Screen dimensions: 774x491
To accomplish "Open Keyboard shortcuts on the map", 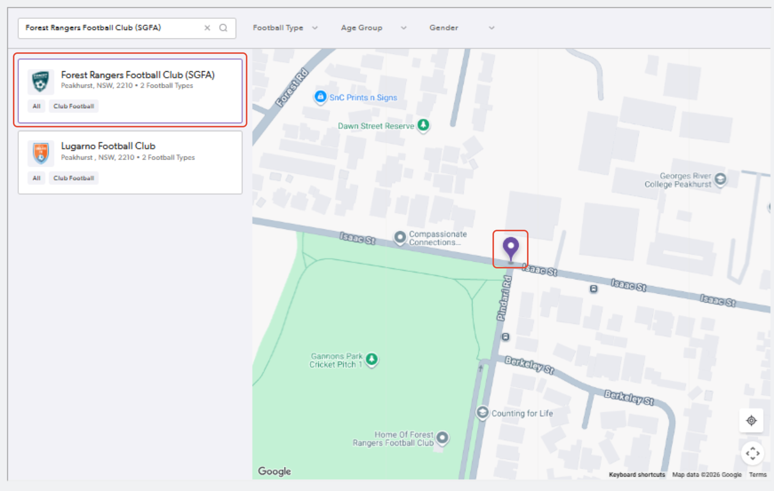I will [637, 475].
